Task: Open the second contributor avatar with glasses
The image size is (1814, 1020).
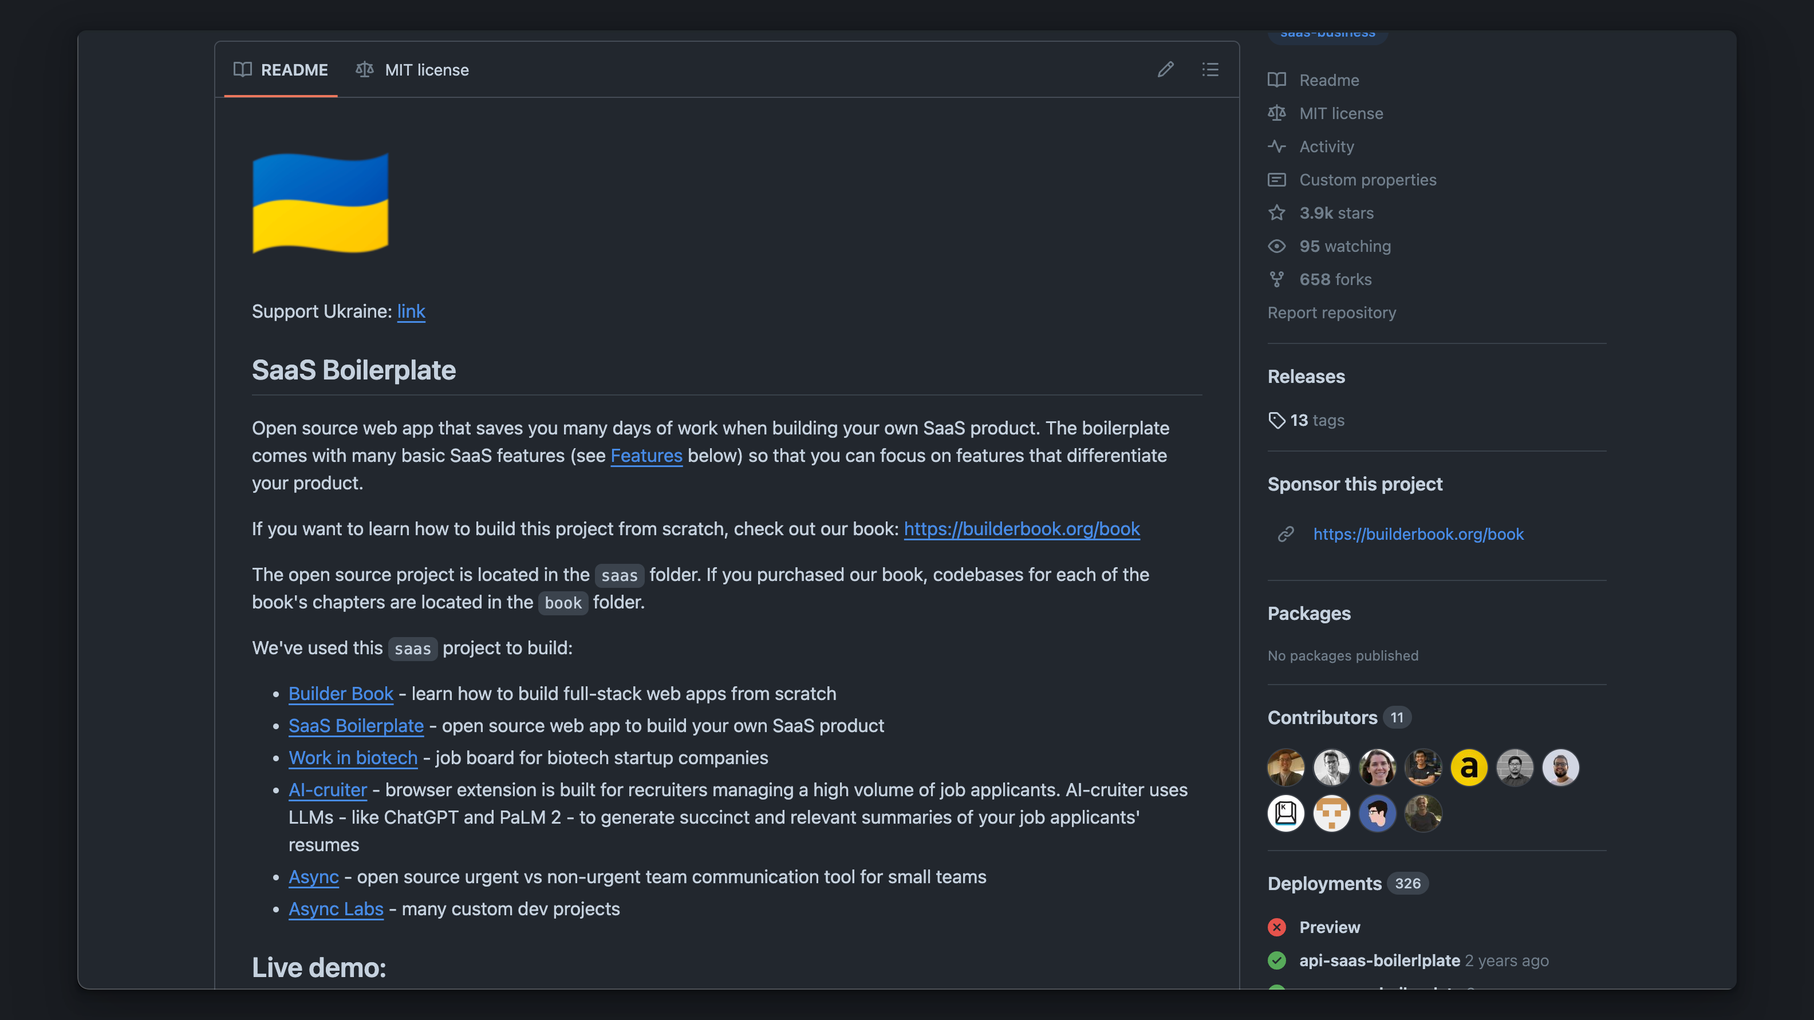Action: (1332, 767)
